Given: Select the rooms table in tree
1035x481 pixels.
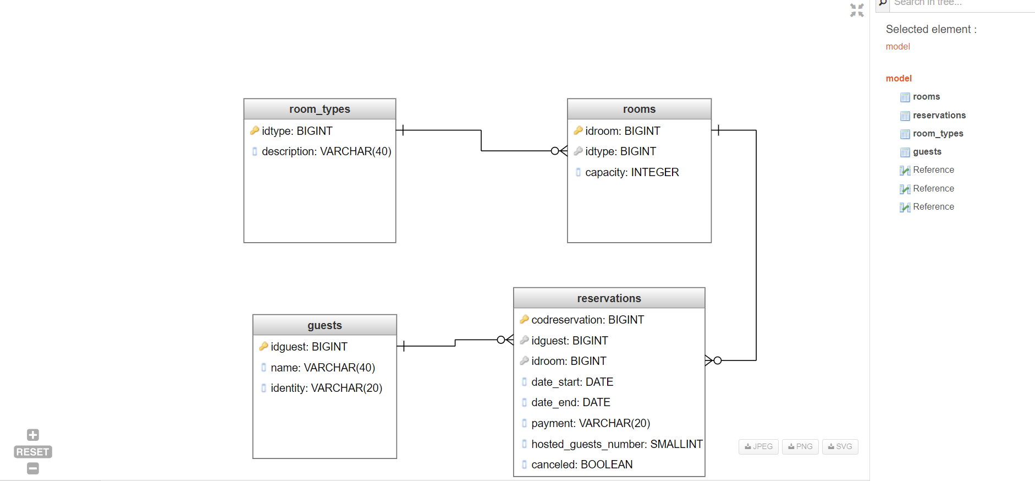Looking at the screenshot, I should 926,97.
